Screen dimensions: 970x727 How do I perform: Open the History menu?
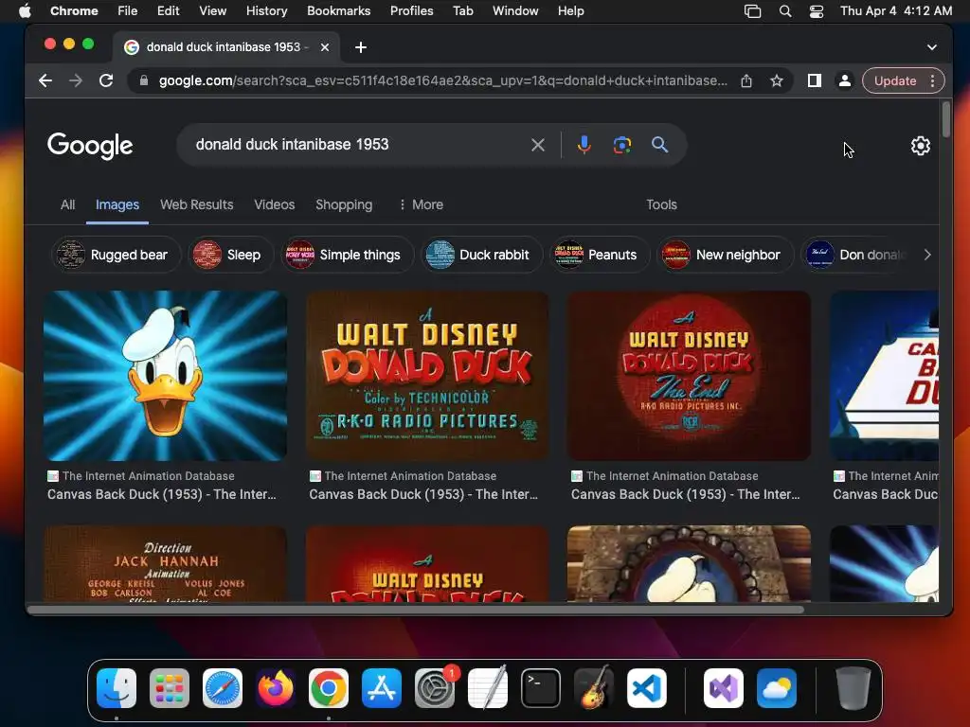[266, 10]
